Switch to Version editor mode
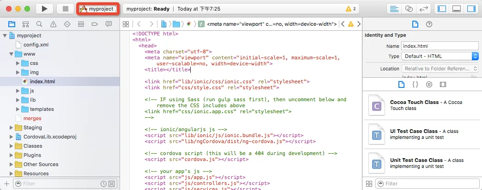Image resolution: width=482 pixels, height=190 pixels. click(x=423, y=9)
